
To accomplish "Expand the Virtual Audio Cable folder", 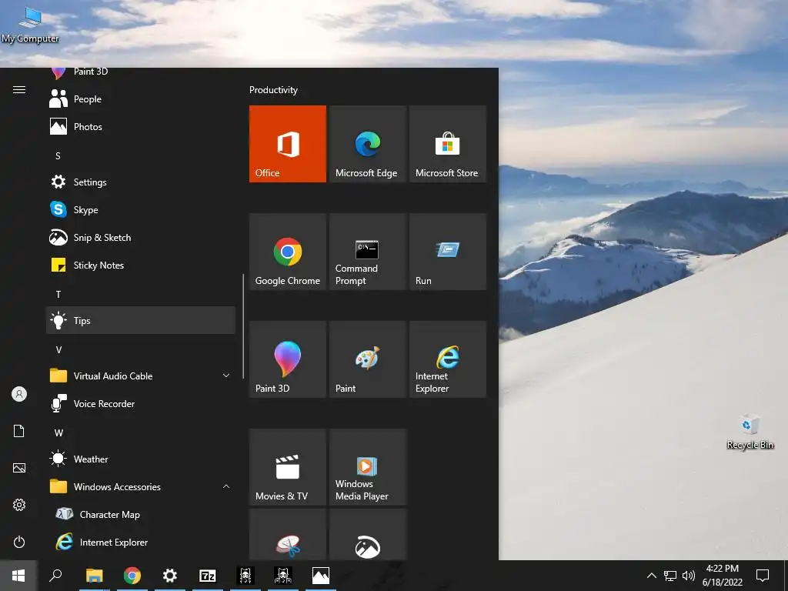I will [141, 376].
